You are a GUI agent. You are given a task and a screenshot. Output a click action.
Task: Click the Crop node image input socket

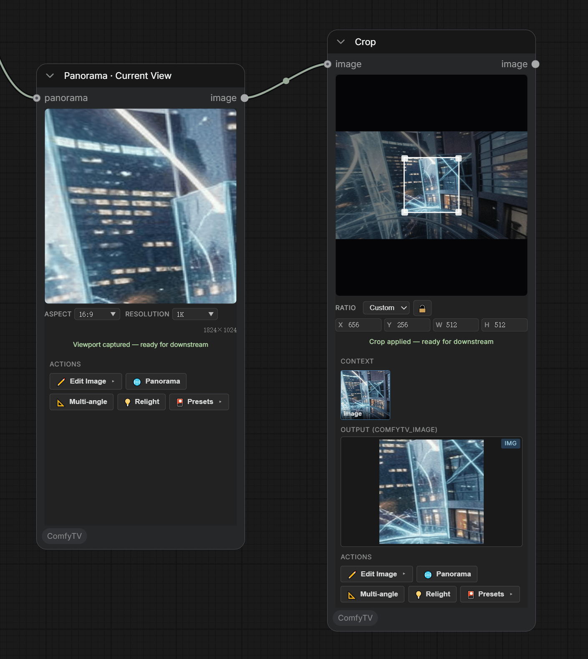(328, 64)
